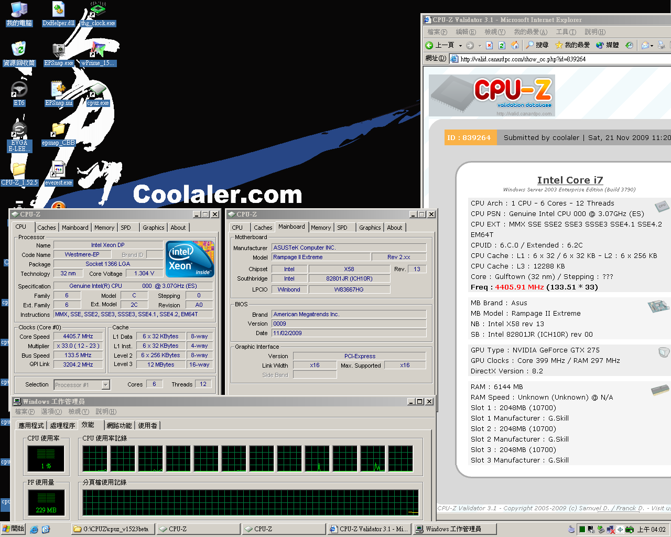
Task: Select the Networking tab in Task Manager
Action: pos(120,425)
